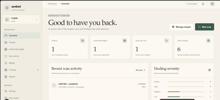Click the folder icon on Projects card
The image size is (220, 100).
(82, 41)
